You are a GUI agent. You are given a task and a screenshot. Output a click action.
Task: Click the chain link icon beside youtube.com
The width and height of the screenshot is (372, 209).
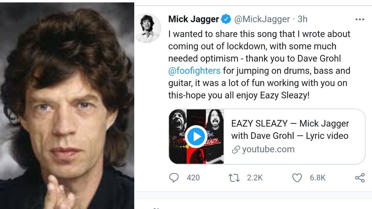236,150
